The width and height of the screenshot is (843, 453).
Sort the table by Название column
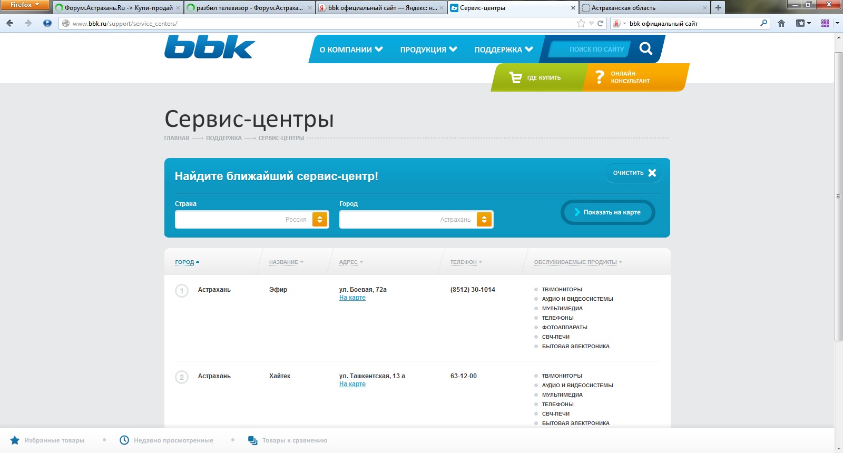pos(286,262)
